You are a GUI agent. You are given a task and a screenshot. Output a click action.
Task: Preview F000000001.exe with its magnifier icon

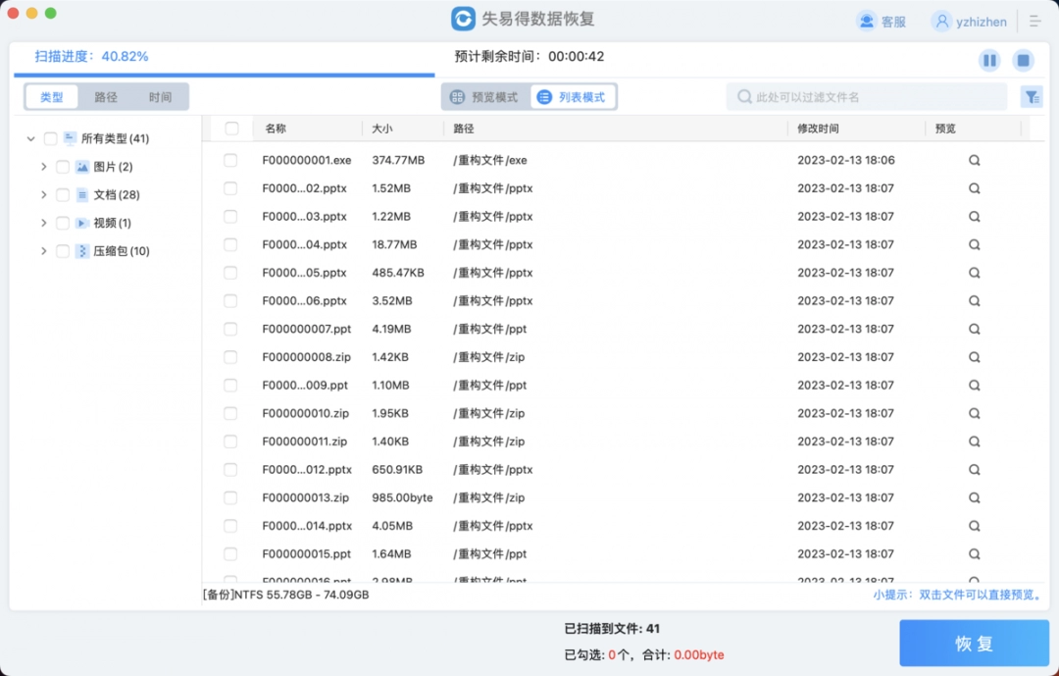[974, 160]
